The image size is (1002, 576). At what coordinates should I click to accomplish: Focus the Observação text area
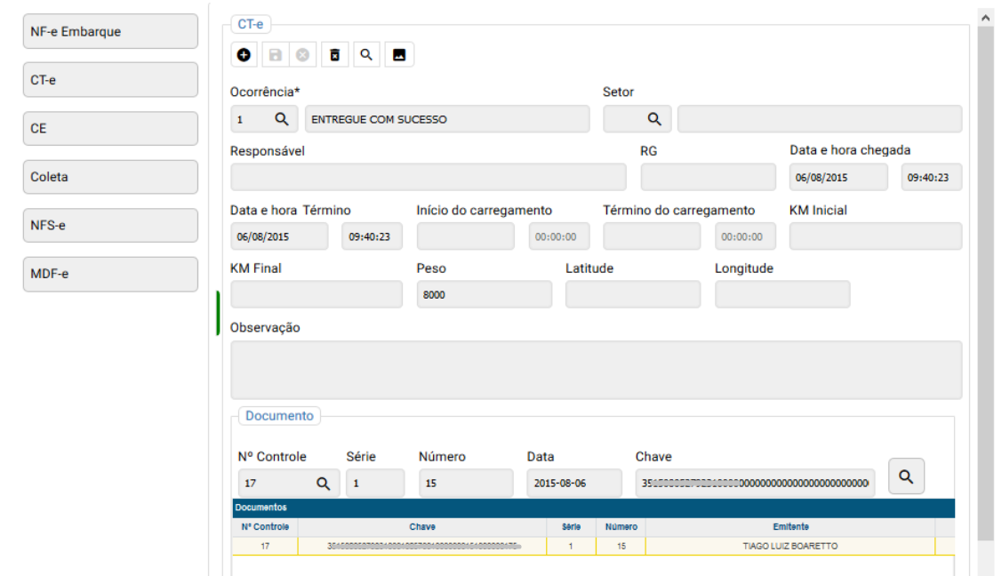(x=596, y=370)
